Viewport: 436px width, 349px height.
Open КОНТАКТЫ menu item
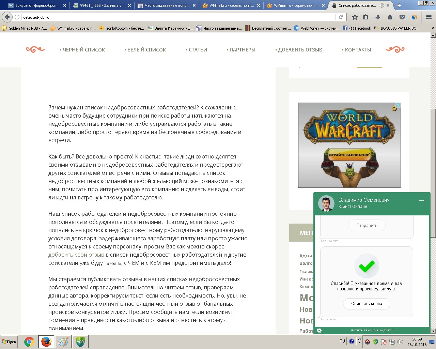(x=357, y=50)
